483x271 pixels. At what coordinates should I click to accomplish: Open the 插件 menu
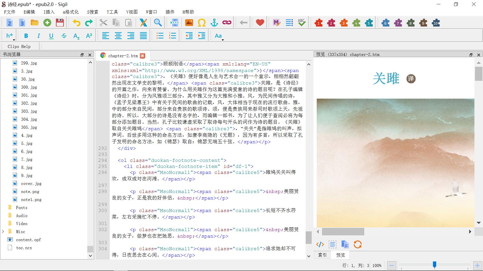tap(170, 12)
